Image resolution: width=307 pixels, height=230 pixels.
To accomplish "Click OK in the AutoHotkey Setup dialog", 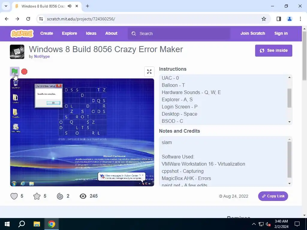I will (x=53, y=103).
